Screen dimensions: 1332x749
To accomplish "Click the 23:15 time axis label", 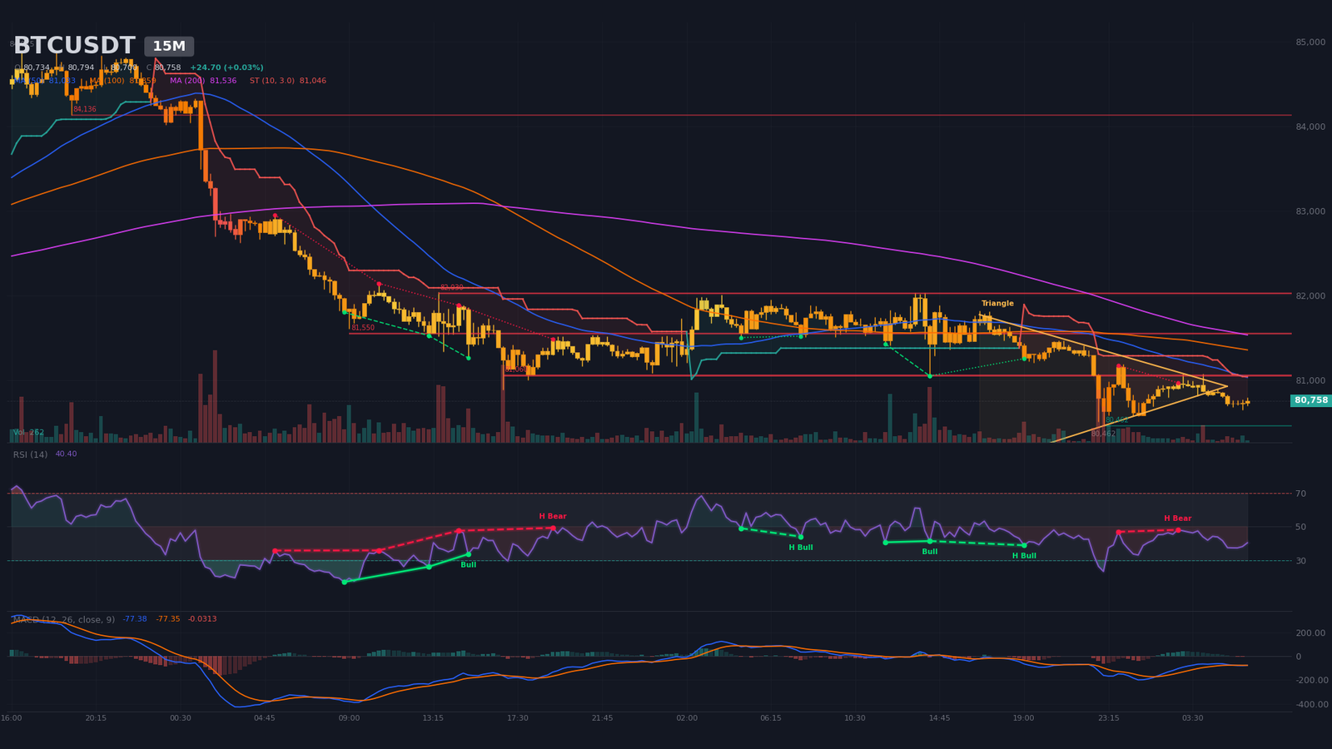I will tap(1108, 718).
